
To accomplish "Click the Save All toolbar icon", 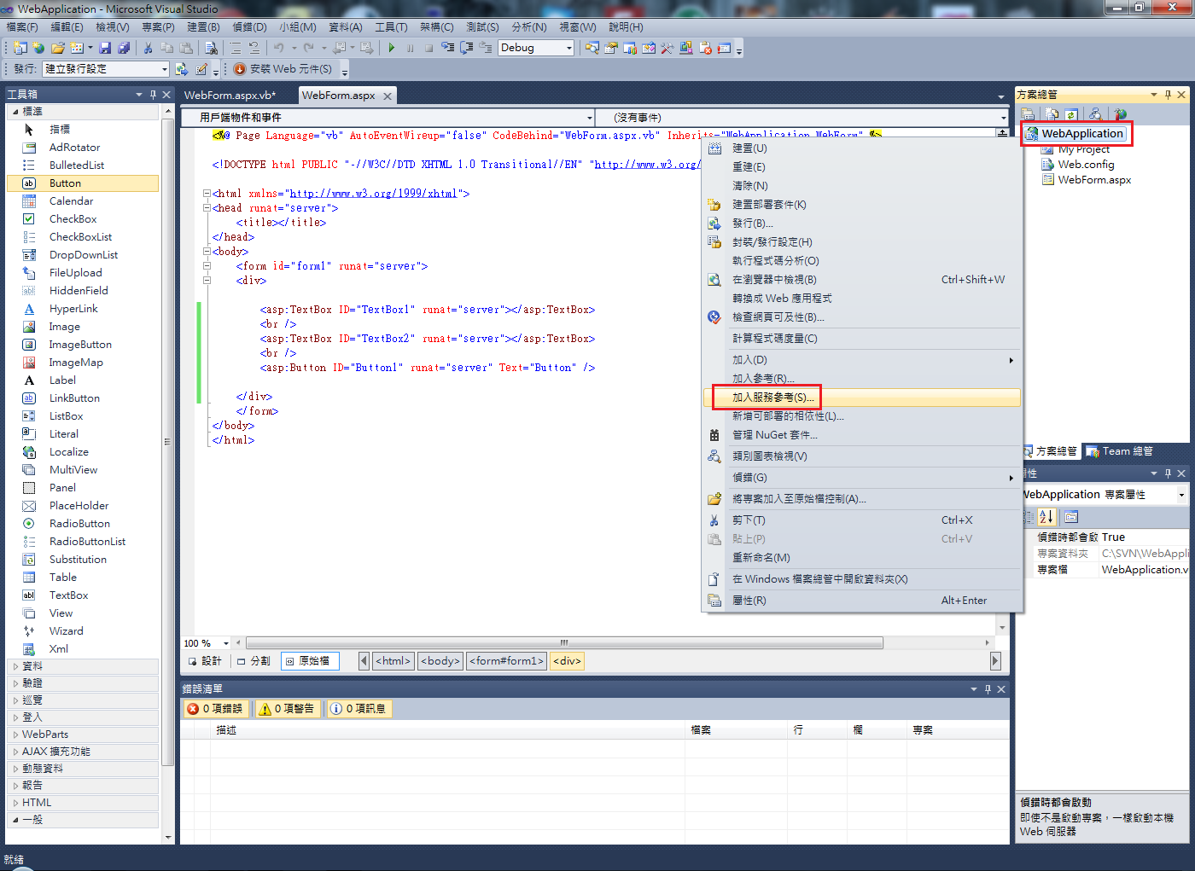I will [124, 48].
